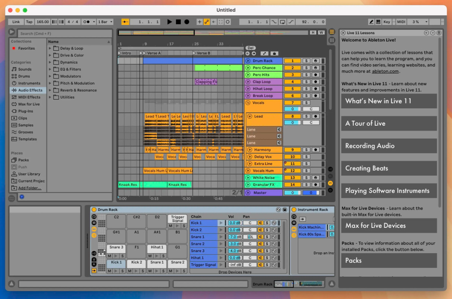Select Drums category in browser

click(24, 76)
